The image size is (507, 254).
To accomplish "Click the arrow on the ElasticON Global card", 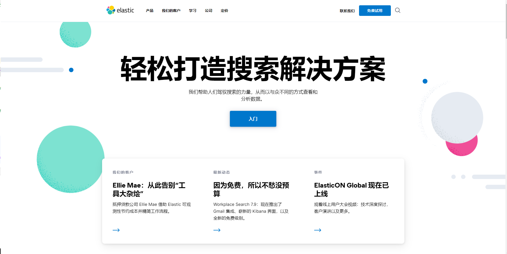I will [318, 230].
